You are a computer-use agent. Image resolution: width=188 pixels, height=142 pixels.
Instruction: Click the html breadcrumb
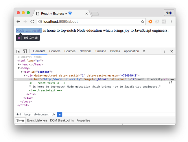[x=18, y=115]
